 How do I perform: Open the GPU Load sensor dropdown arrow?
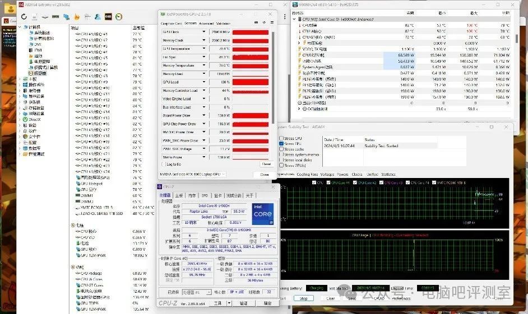pyautogui.click(x=203, y=82)
